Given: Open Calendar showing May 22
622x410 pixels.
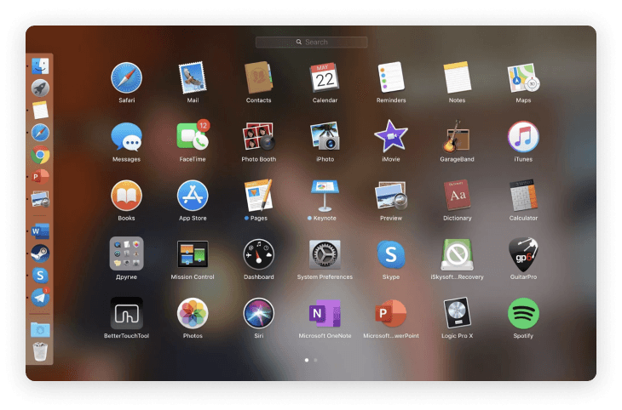Looking at the screenshot, I should point(325,77).
